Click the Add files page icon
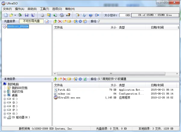Screen dimensions: 181x132 coord(78,15)
